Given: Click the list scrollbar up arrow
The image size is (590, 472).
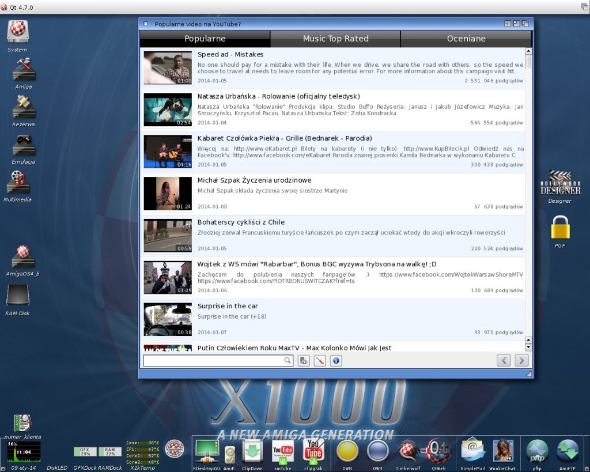Looking at the screenshot, I should click(x=528, y=51).
